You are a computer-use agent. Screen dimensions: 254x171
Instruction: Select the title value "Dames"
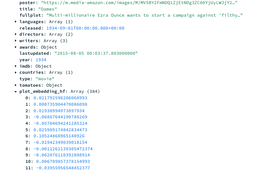tap(48, 9)
